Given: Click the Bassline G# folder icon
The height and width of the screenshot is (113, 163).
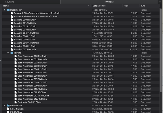Looking at the screenshot, I should [8, 105].
